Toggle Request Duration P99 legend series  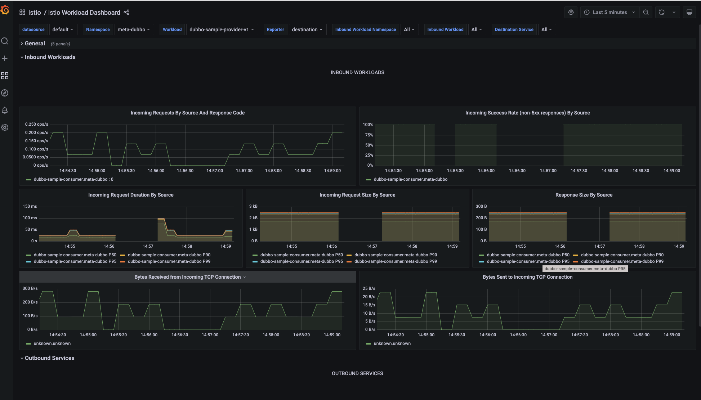(169, 261)
